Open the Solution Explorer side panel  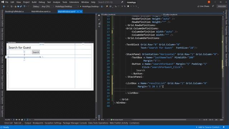[x=226, y=44]
